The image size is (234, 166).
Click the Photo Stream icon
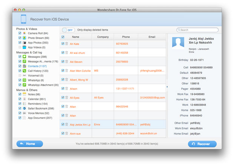coord(24,38)
